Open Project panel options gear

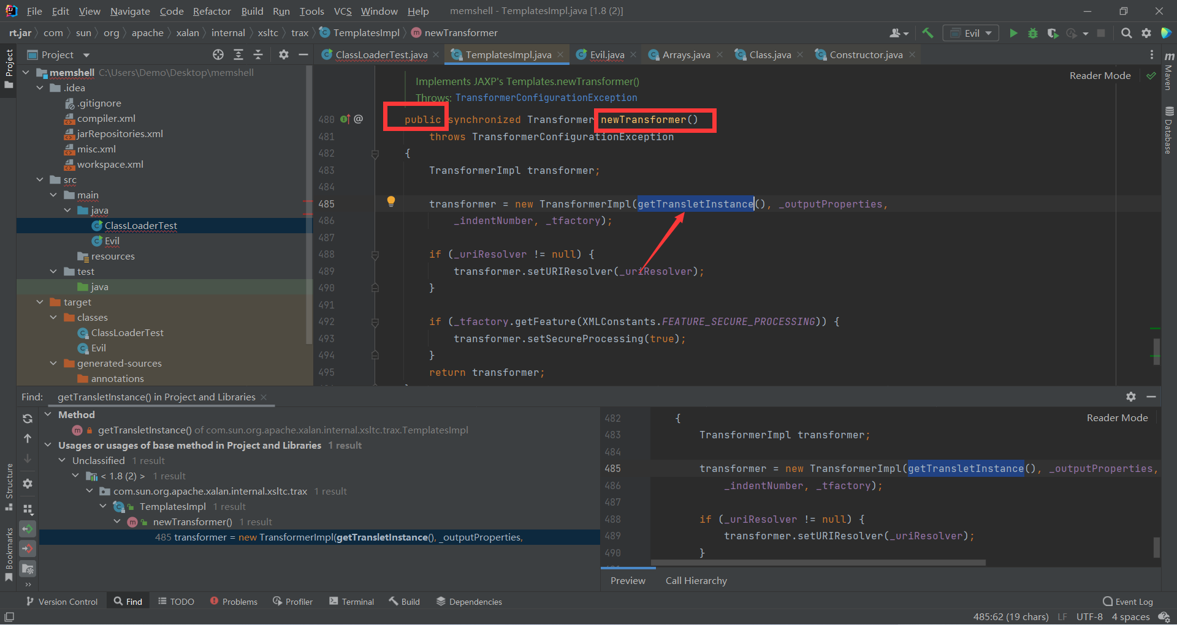point(283,54)
